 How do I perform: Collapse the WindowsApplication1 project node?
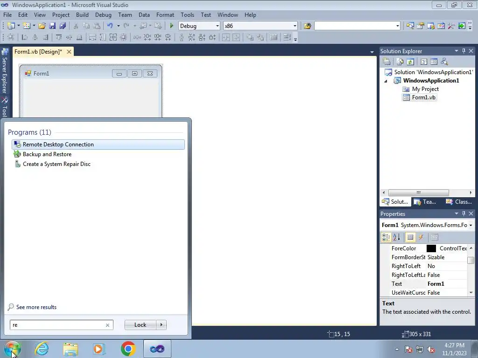pyautogui.click(x=386, y=81)
